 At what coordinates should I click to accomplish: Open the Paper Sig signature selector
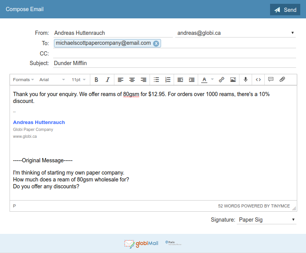coord(266,220)
